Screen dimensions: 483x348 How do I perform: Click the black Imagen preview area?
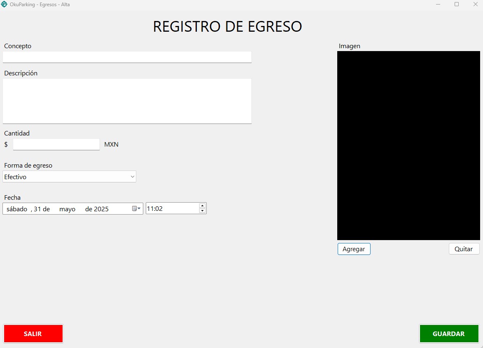point(408,145)
